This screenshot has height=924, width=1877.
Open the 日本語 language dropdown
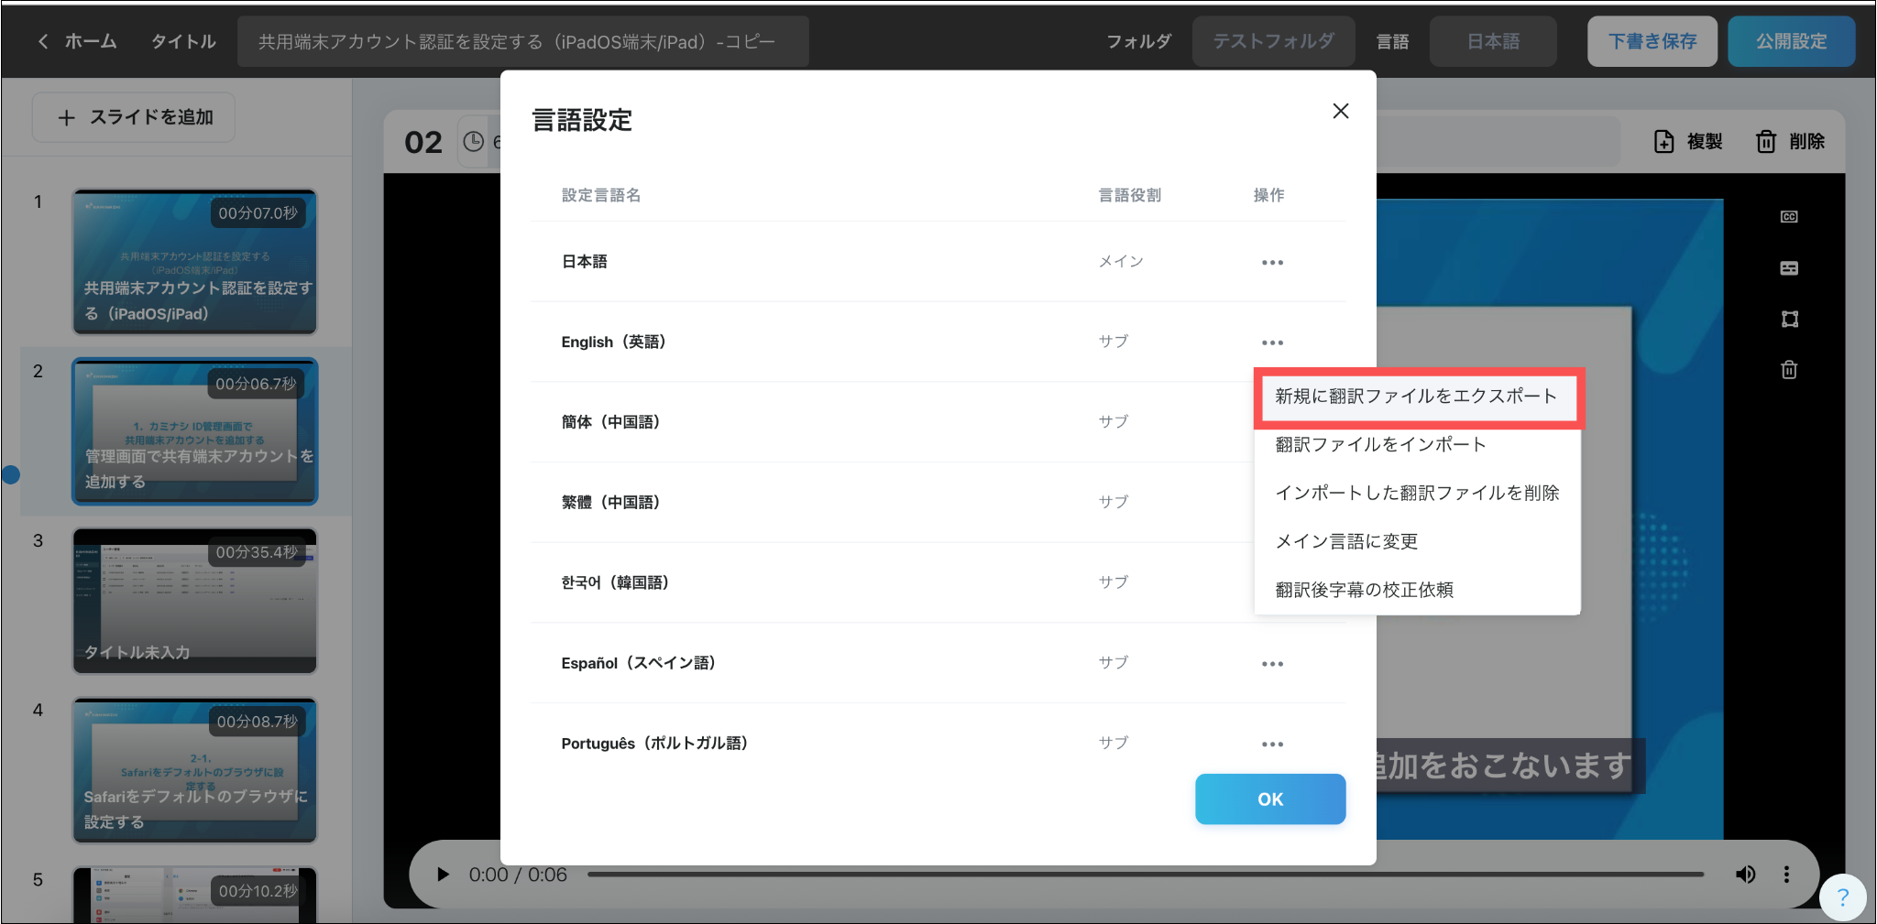click(1493, 41)
